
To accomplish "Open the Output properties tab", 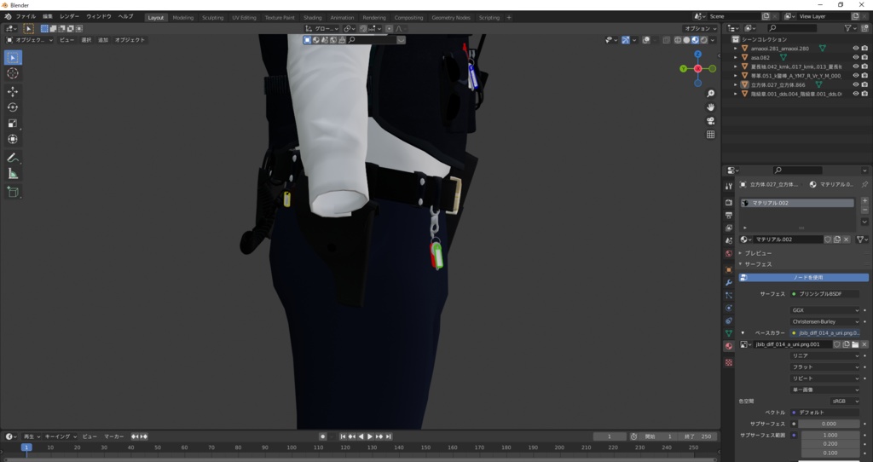I will coord(729,215).
